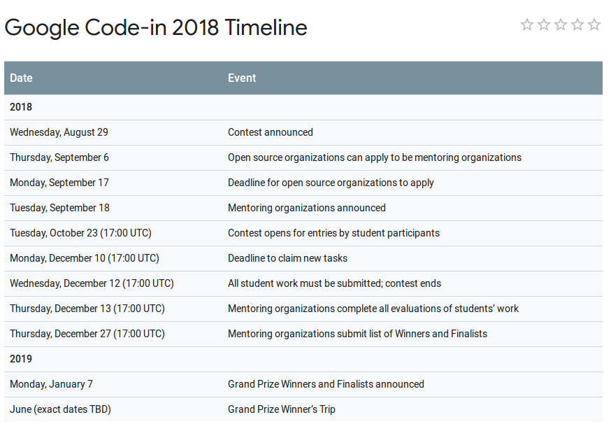Select the Mentoring organizations announced event
This screenshot has width=611, height=431.
pyautogui.click(x=306, y=208)
